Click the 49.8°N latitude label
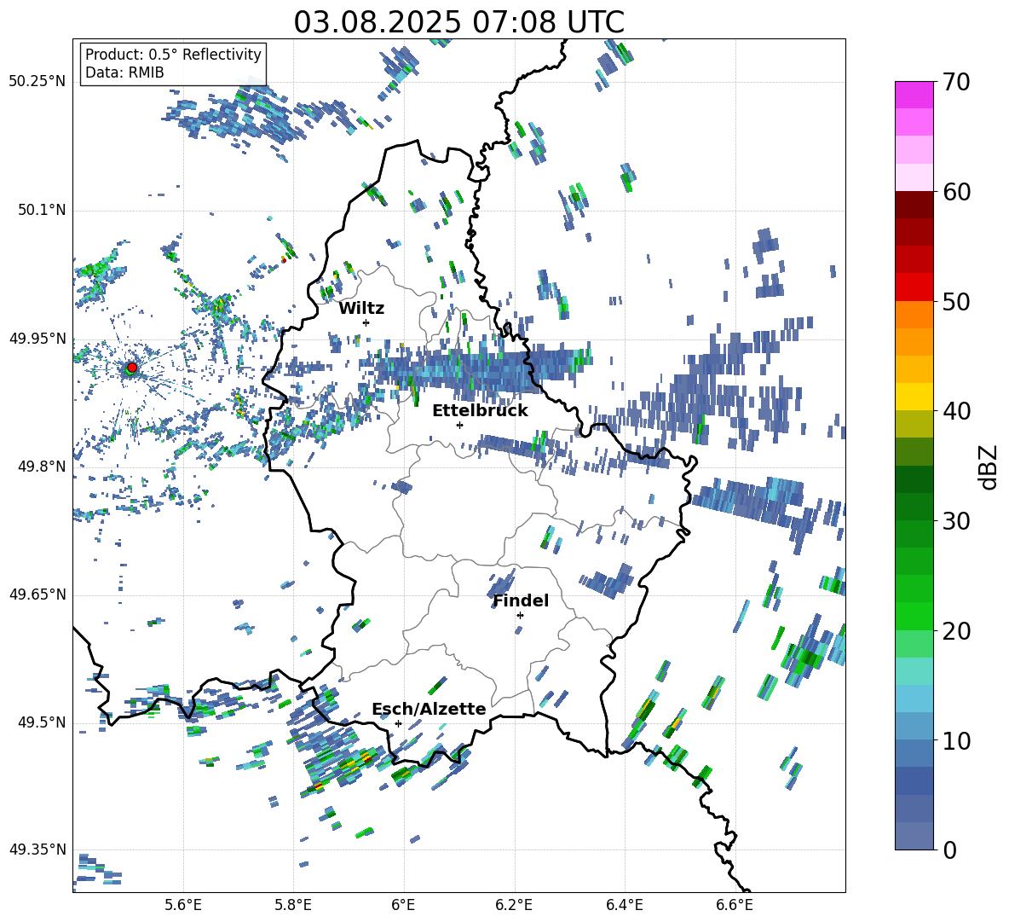This screenshot has width=1009, height=922. 42,467
